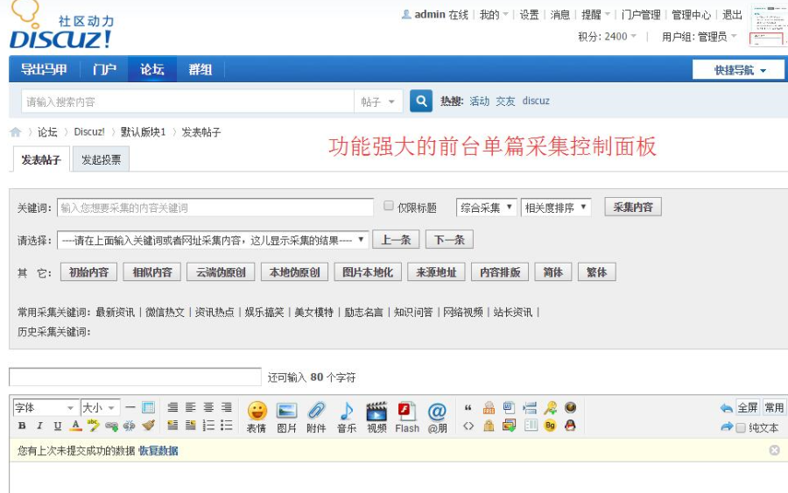This screenshot has height=493, width=788.
Task: Expand the 提醒 notifications menu
Action: click(x=595, y=15)
